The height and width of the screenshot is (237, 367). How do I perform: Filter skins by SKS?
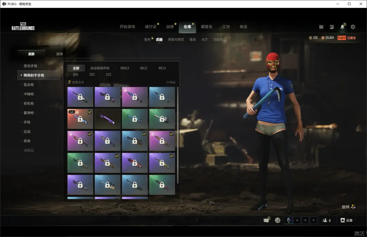pos(92,75)
